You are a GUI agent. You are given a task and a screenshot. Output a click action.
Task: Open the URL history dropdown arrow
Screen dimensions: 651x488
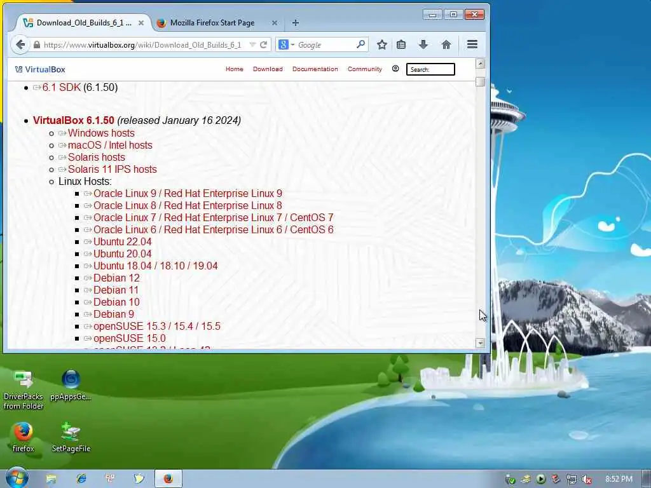tap(252, 45)
